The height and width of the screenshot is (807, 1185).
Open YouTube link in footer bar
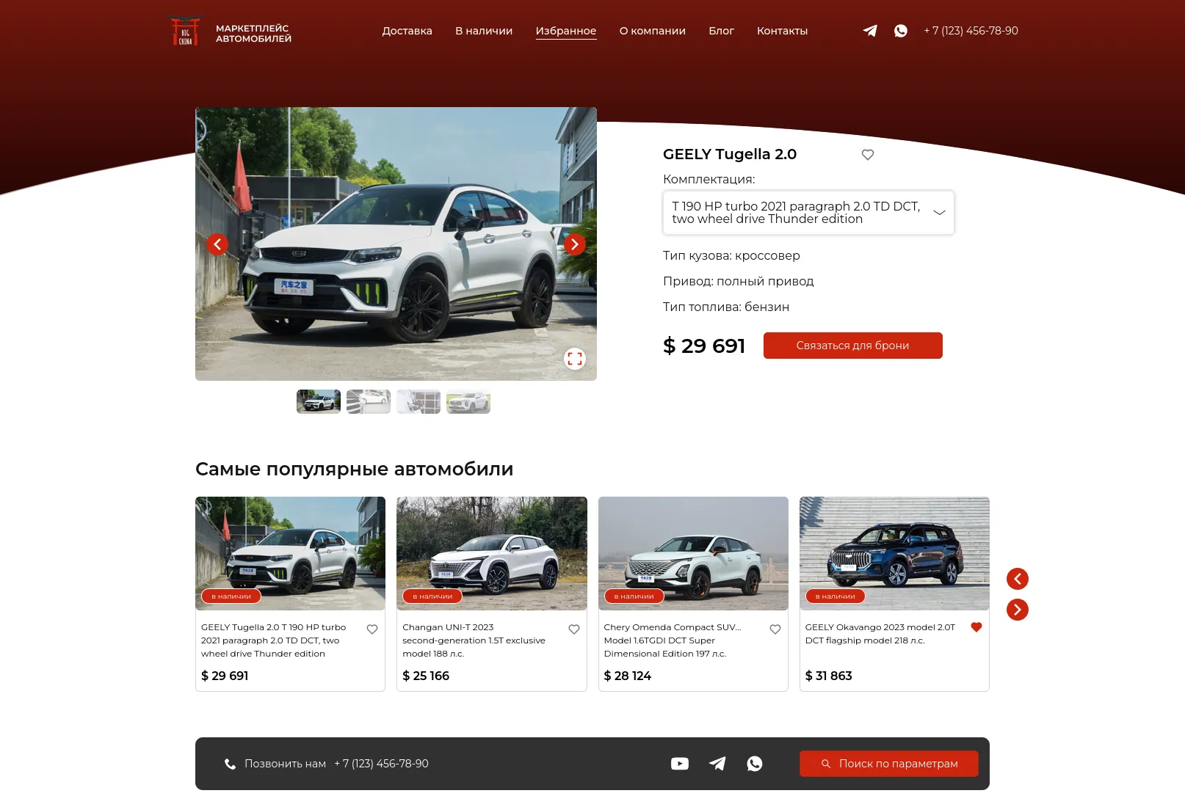[x=680, y=764]
